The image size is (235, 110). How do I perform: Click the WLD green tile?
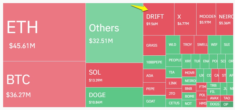click(173, 45)
